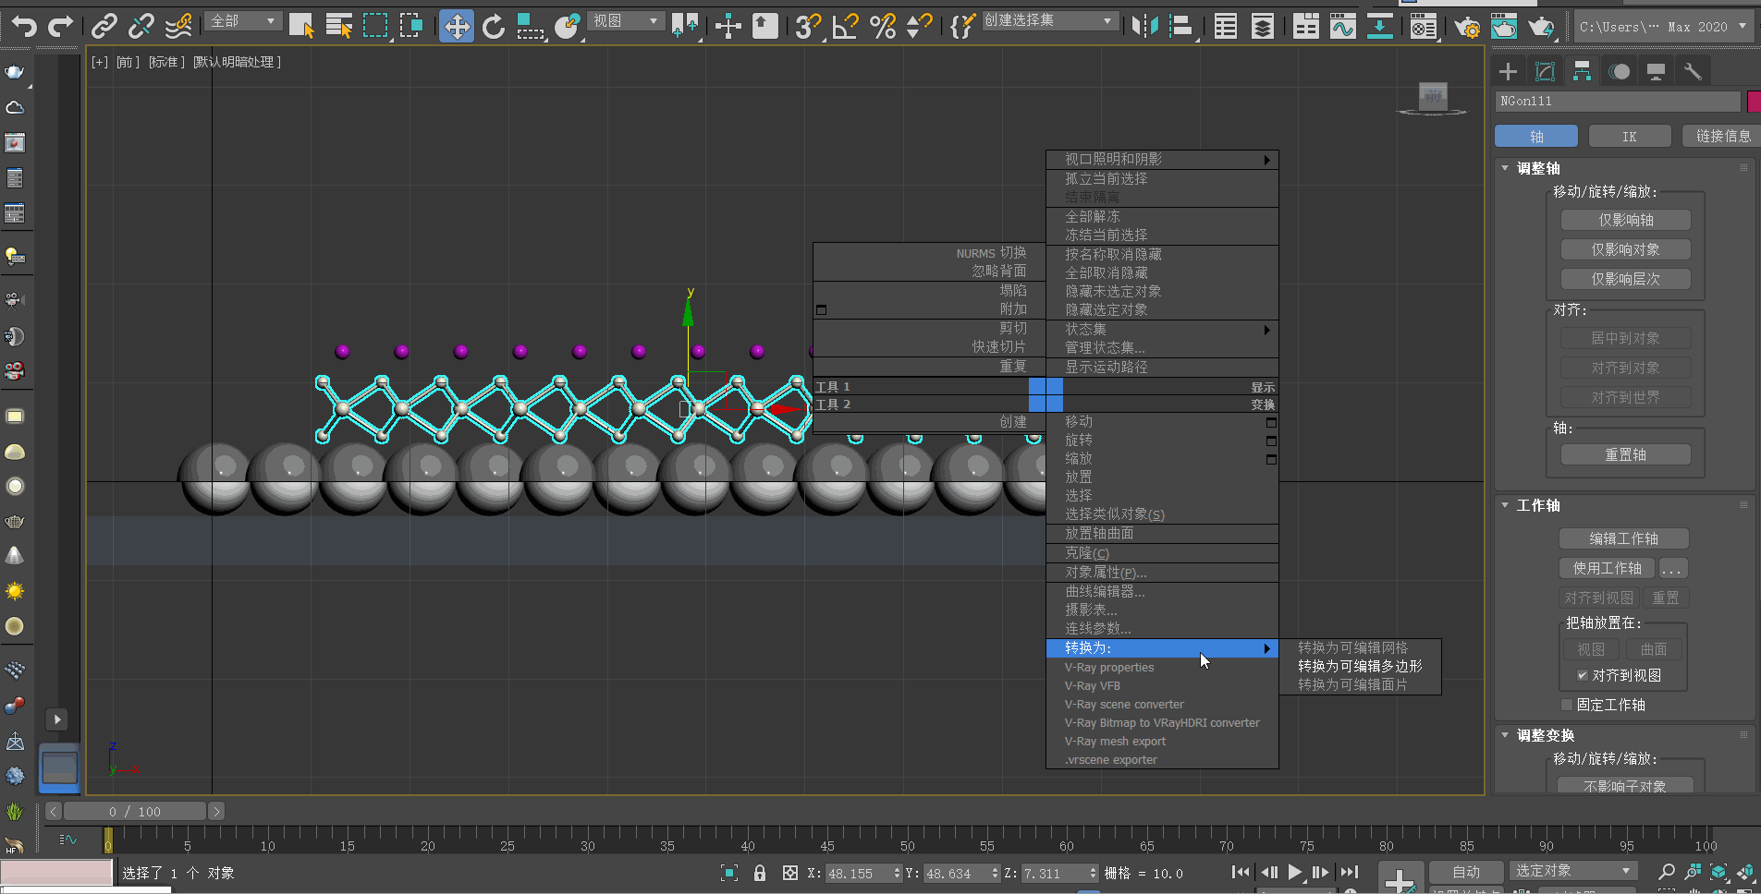The width and height of the screenshot is (1761, 894).
Task: Select the Link objects chain icon
Action: pos(104,26)
